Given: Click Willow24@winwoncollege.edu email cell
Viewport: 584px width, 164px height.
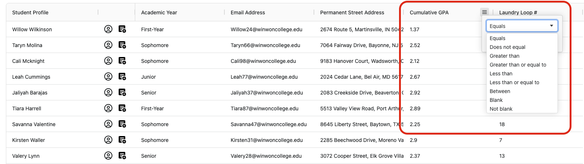Looking at the screenshot, I should pyautogui.click(x=266, y=29).
